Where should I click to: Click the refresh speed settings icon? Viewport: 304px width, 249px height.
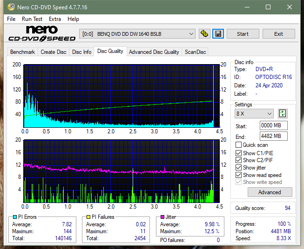pyautogui.click(x=283, y=113)
